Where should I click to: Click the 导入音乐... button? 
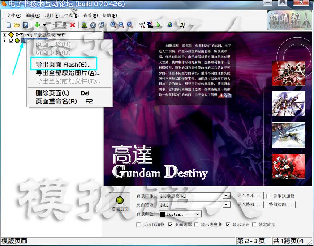point(249,195)
